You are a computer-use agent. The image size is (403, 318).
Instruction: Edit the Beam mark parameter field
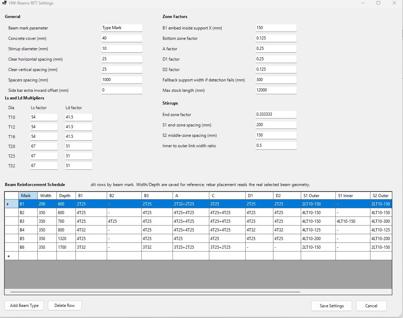tap(122, 28)
